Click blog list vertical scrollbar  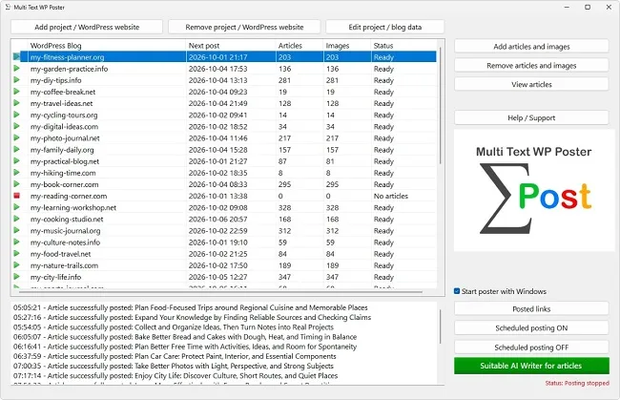point(440,106)
